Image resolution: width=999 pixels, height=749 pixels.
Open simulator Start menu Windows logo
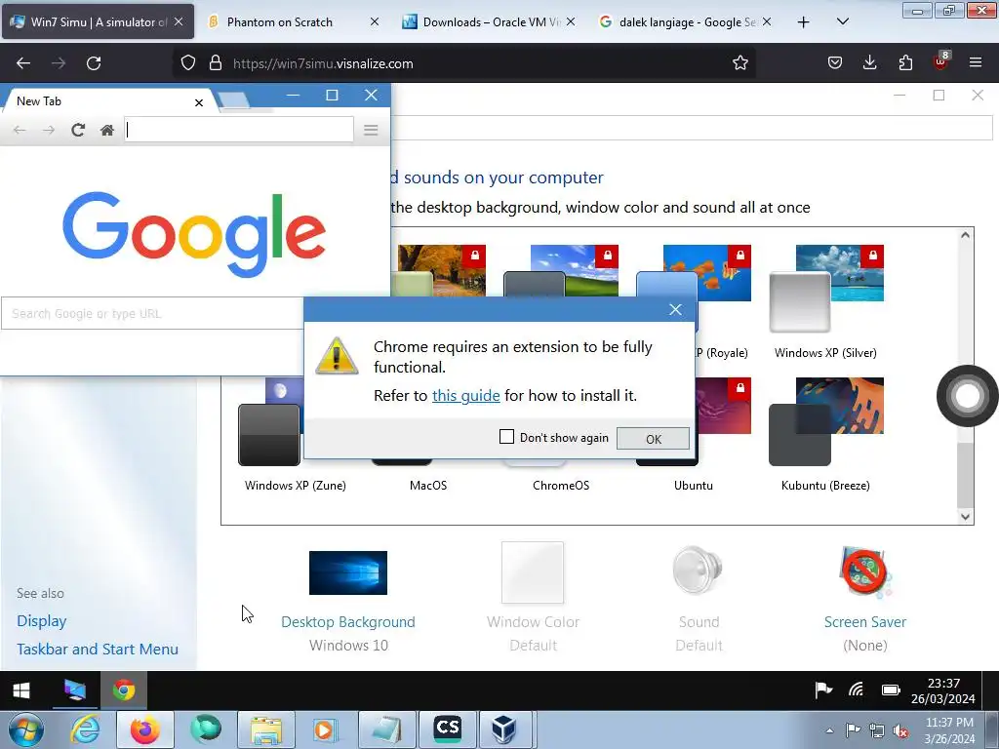(21, 690)
